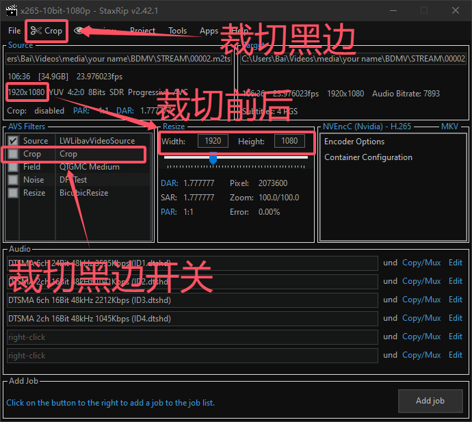Screen dimensions: 472x422
Task: Open the Apps menu
Action: pos(209,31)
